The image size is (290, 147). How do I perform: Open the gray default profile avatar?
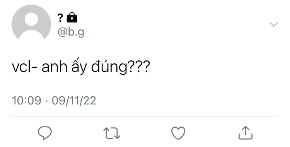[31, 22]
